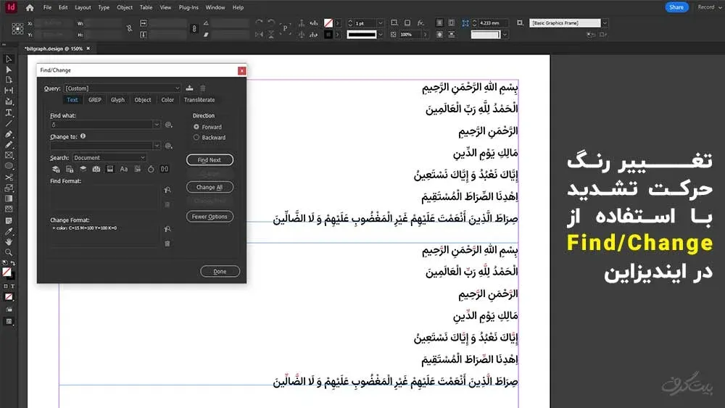
Task: Select the Forward direction radio button
Action: [196, 127]
